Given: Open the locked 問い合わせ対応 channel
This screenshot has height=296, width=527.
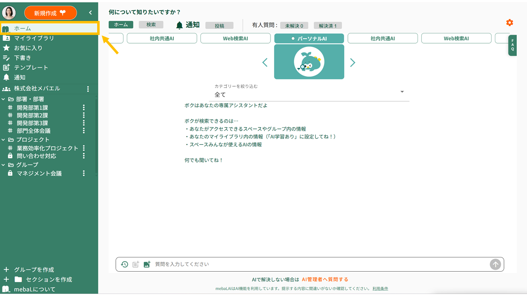Looking at the screenshot, I should point(37,156).
